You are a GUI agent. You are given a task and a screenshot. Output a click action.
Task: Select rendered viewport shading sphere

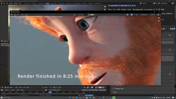point(104,87)
